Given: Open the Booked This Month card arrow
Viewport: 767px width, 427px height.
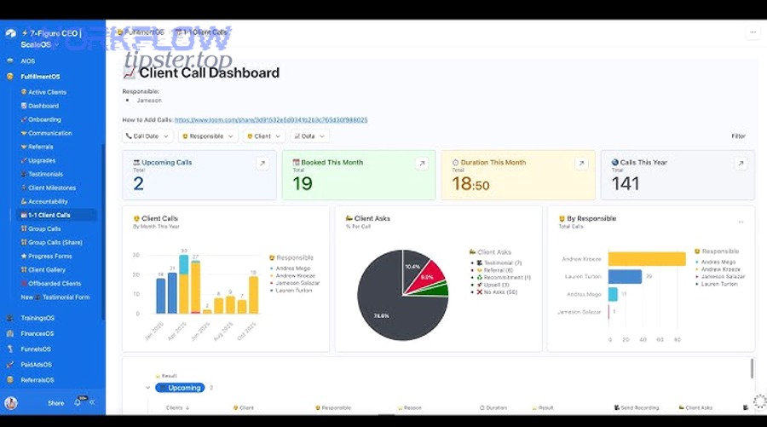Looking at the screenshot, I should click(x=421, y=164).
